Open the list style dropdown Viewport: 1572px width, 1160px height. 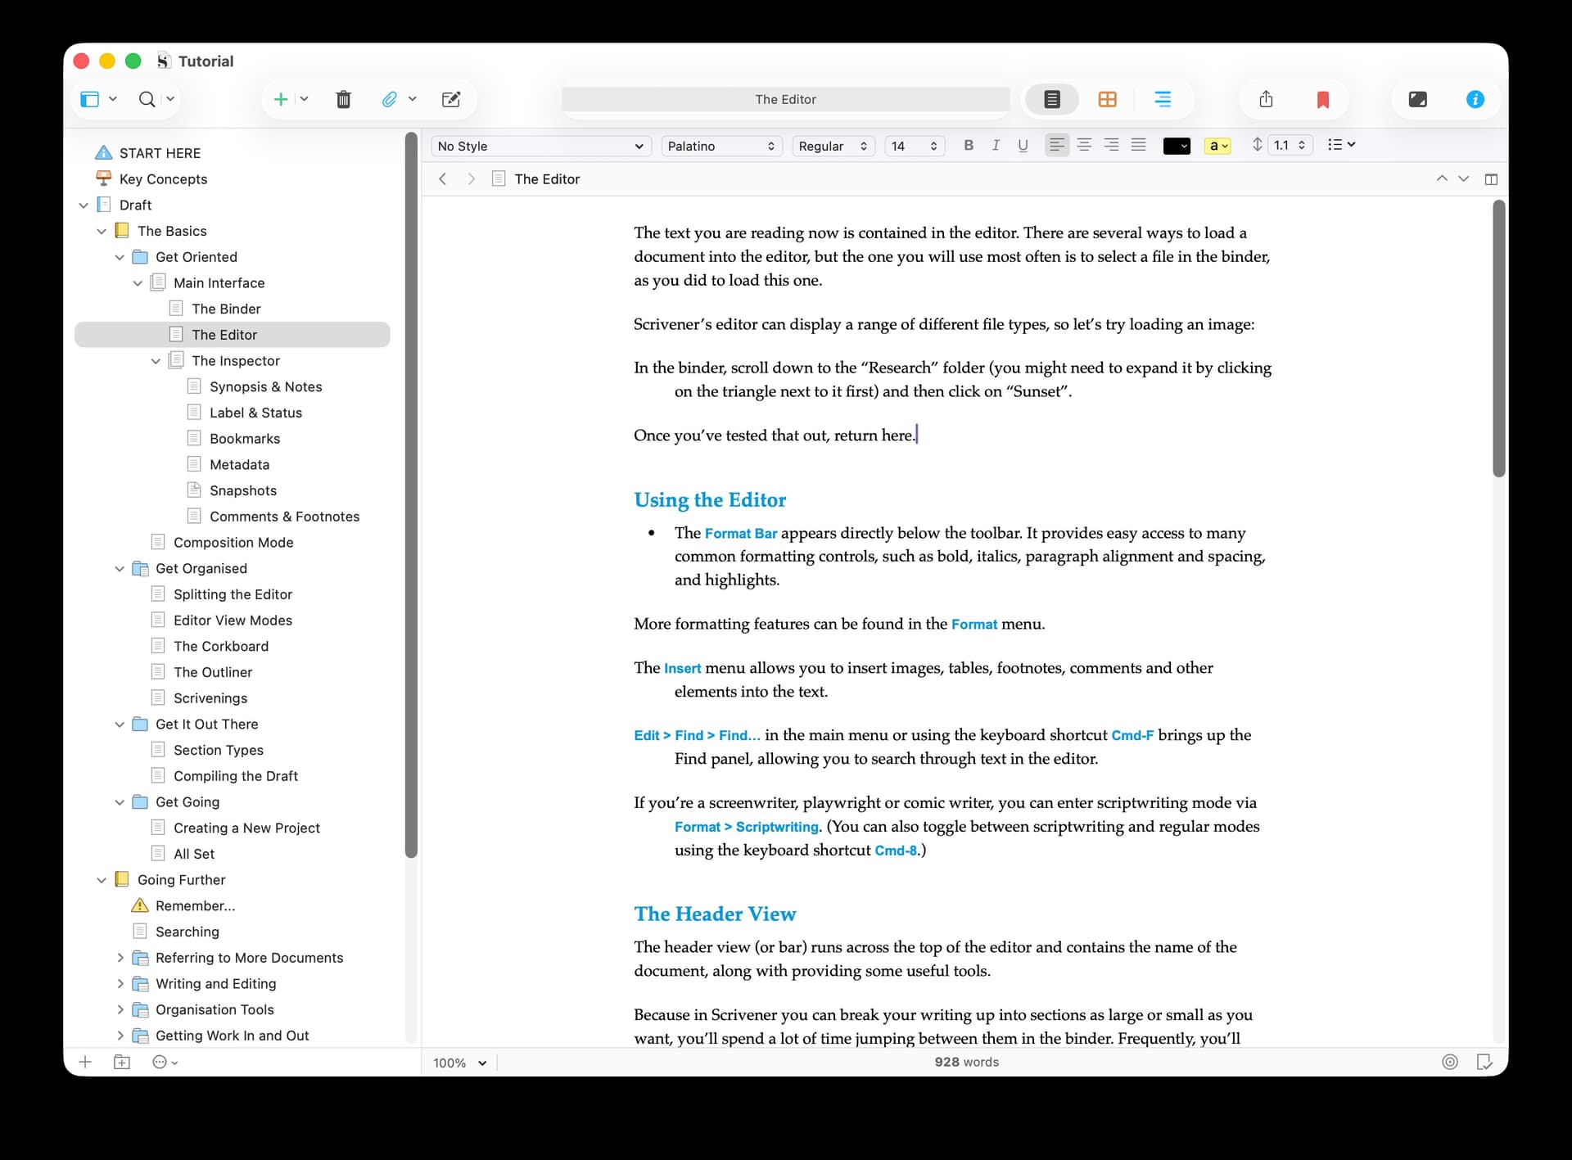point(1341,145)
